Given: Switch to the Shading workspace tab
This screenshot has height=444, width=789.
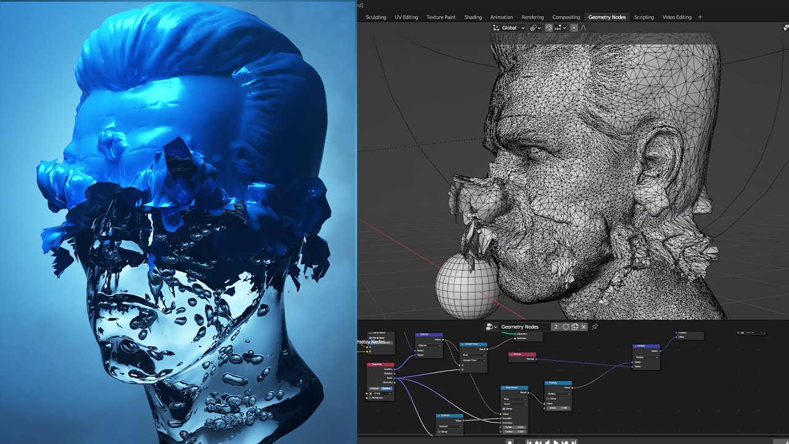Looking at the screenshot, I should pyautogui.click(x=473, y=17).
